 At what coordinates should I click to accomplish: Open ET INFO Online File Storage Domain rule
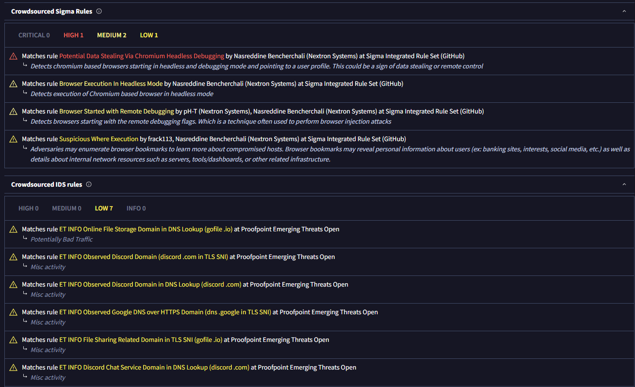point(146,229)
